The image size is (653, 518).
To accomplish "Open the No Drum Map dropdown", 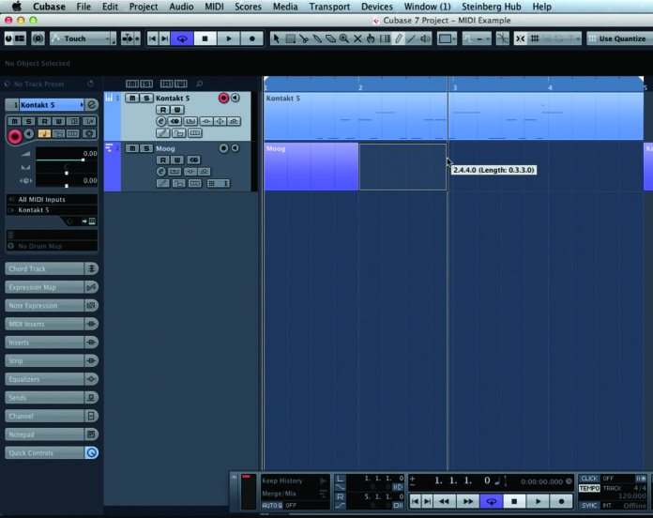I will click(52, 246).
